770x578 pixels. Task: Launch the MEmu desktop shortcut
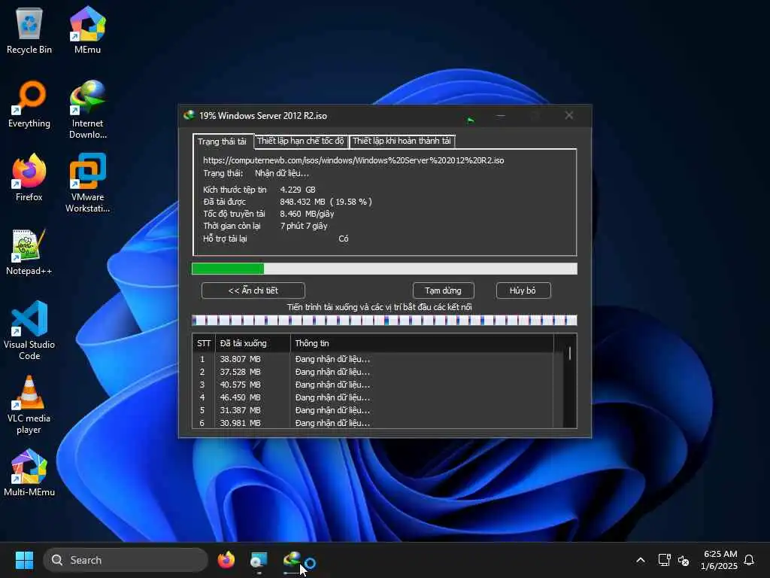tap(87, 30)
